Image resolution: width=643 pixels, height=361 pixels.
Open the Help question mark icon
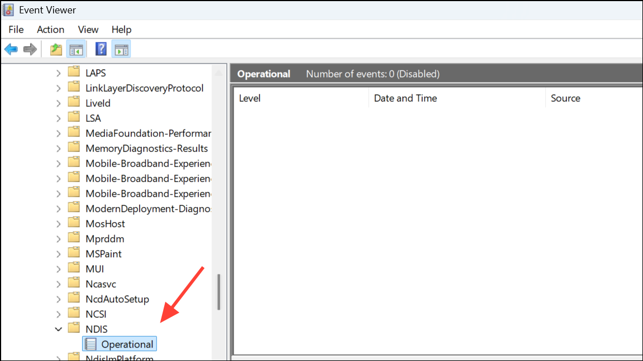pos(101,50)
